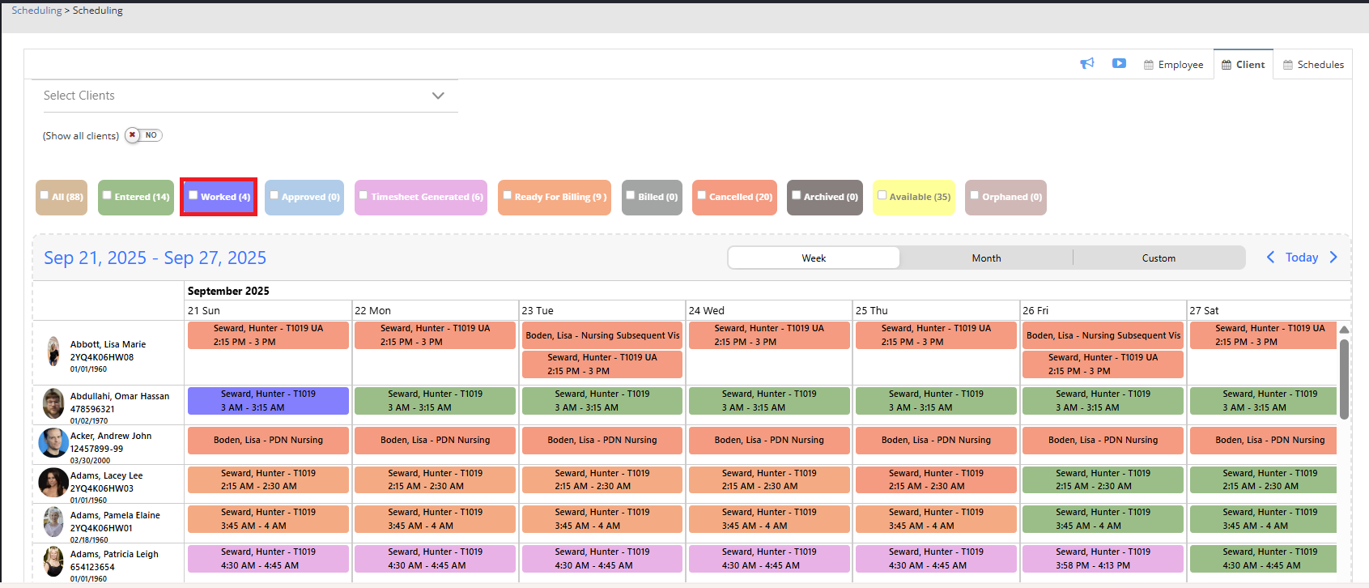Switch to the Employee tab
This screenshot has height=588, width=1369.
(1173, 65)
